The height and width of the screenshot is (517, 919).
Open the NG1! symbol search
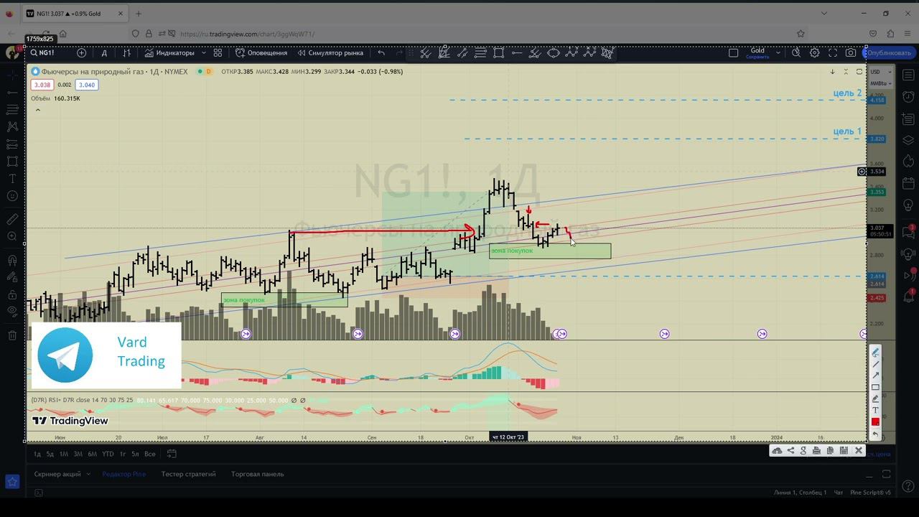click(42, 52)
